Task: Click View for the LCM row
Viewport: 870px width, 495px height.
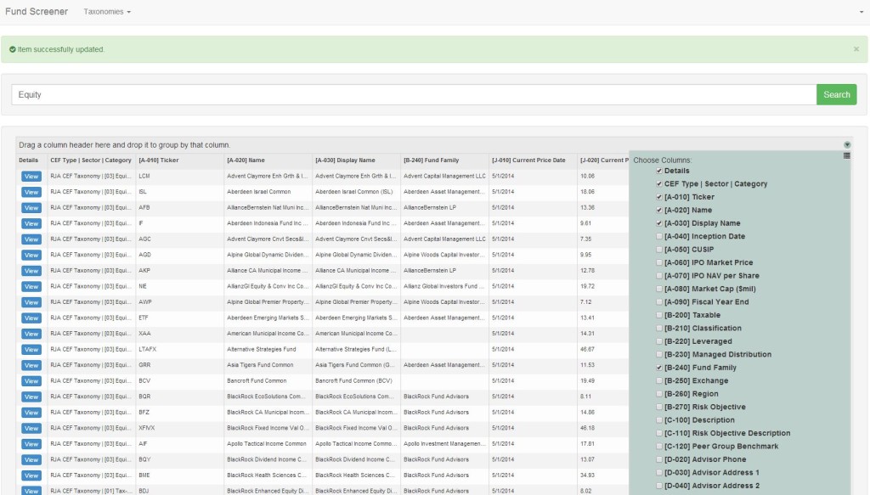Action: point(31,177)
